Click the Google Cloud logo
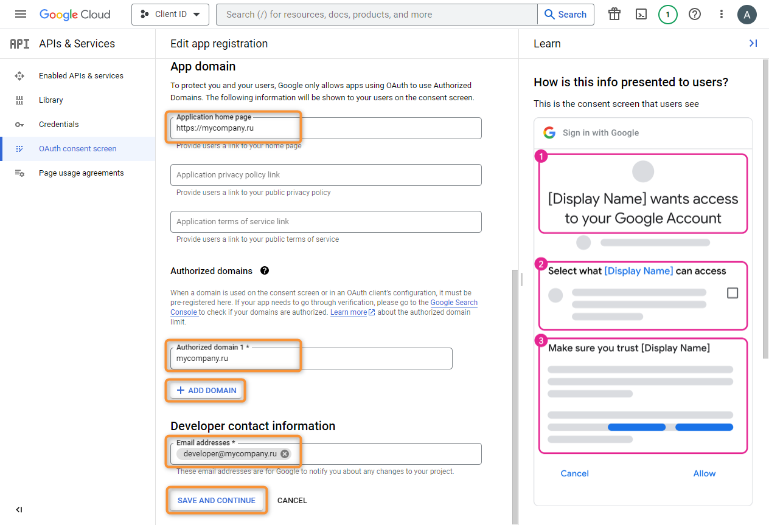Image resolution: width=769 pixels, height=525 pixels. [75, 15]
